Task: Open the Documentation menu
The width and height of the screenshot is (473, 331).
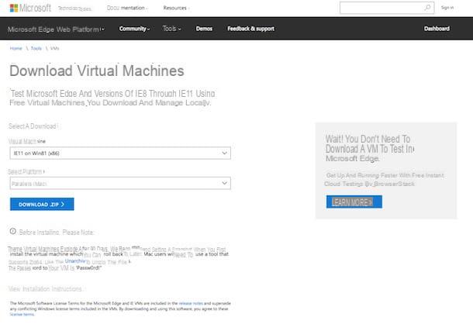Action: coord(127,8)
